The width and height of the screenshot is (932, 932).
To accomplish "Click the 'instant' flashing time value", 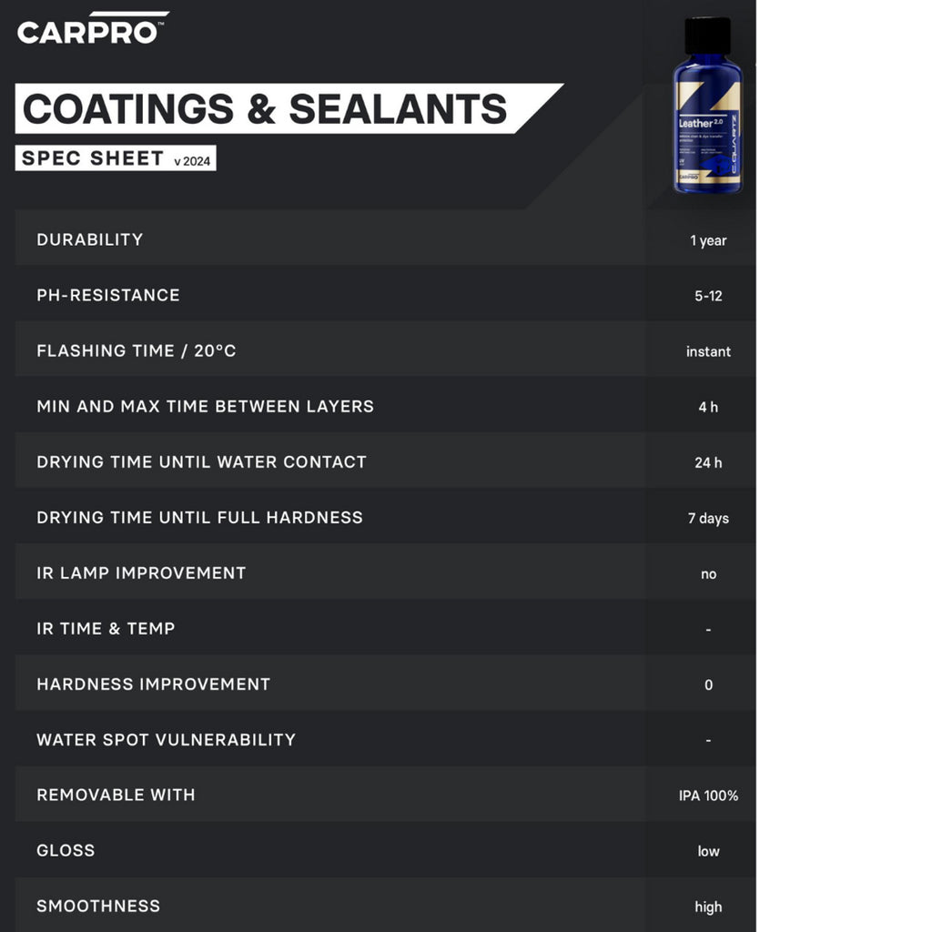I will click(x=708, y=351).
